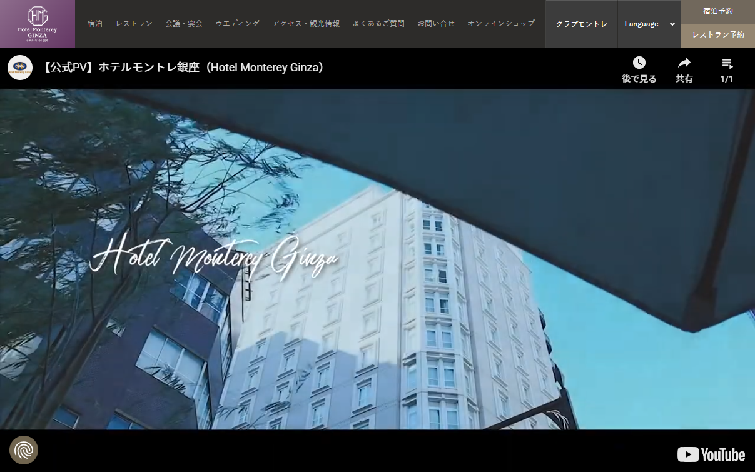Click the Share arrow icon
Screen dimensions: 755x472
(x=684, y=63)
